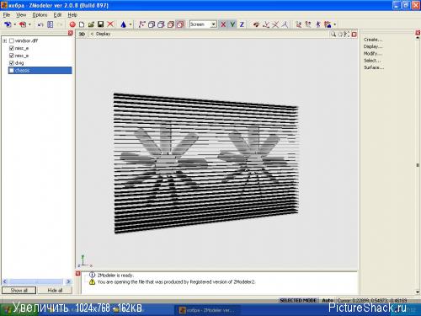Screen dimensions: 421x316
Task: Close the objects tree panel
Action: [71, 33]
